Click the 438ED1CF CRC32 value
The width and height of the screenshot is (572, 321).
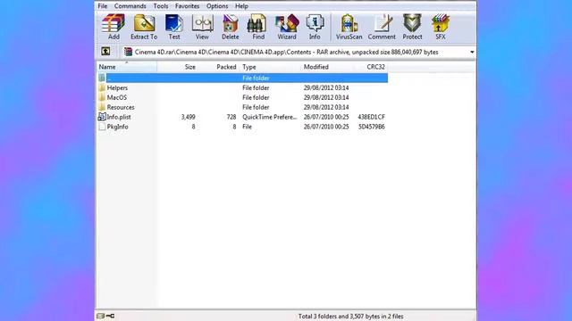pyautogui.click(x=372, y=117)
